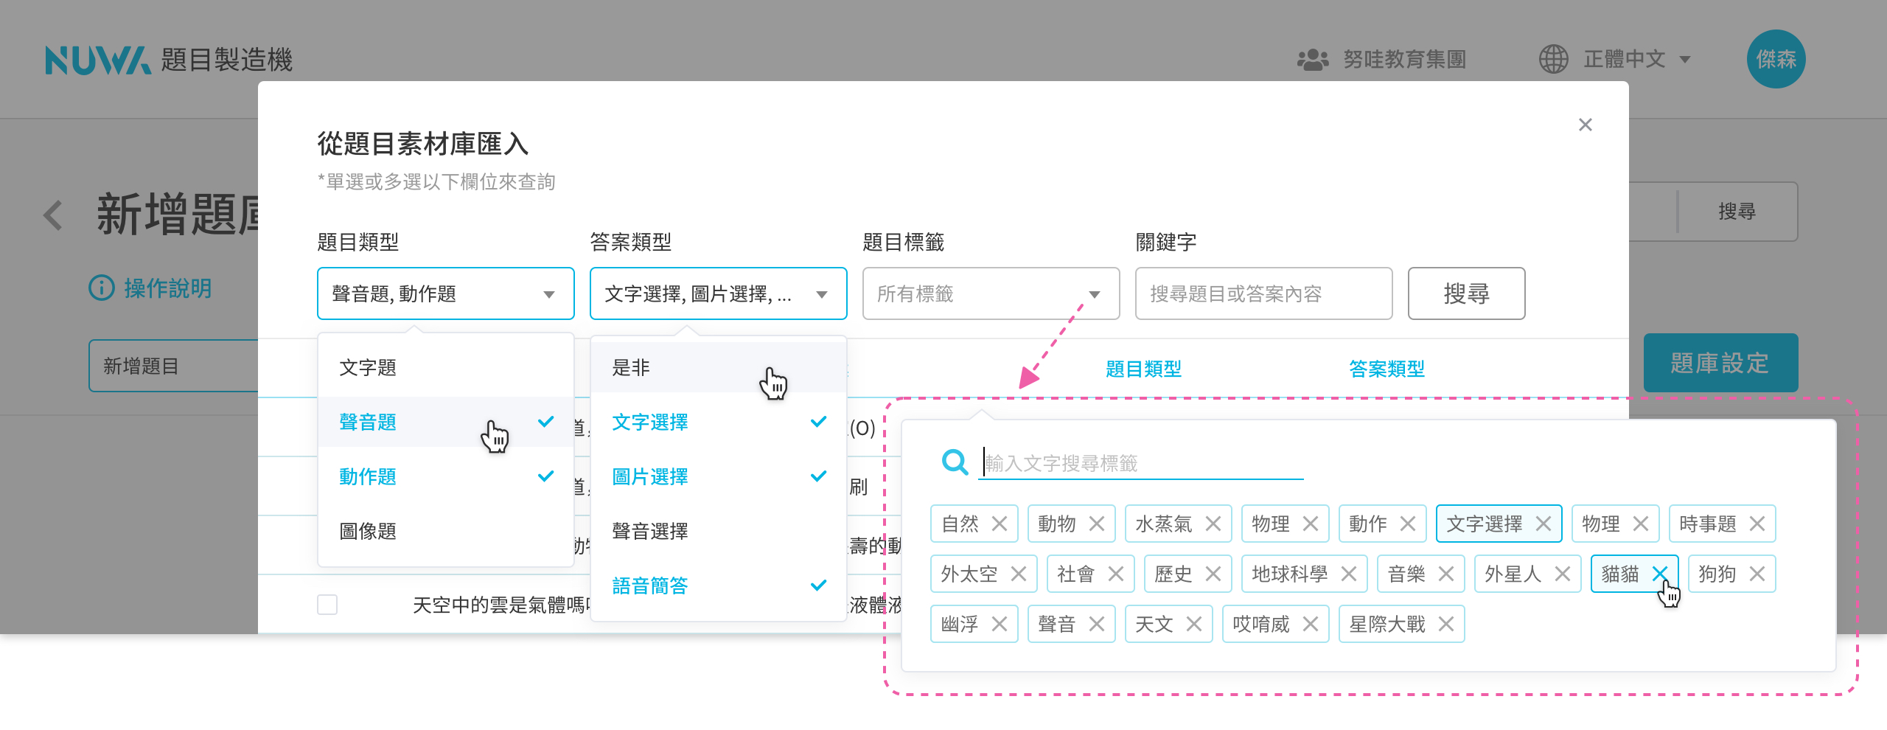The width and height of the screenshot is (1887, 730).
Task: Click the NUWA logo in the header
Action: (98, 60)
